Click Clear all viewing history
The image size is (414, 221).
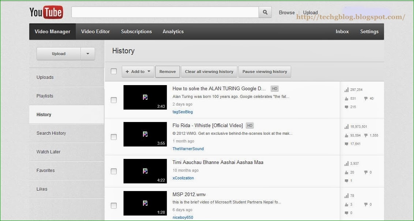point(209,72)
